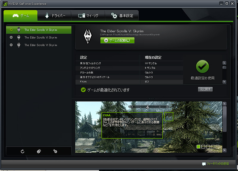The width and height of the screenshot is (238, 171).
Task: Select the first green screenshot indicator square
Action: pyautogui.click(x=198, y=146)
